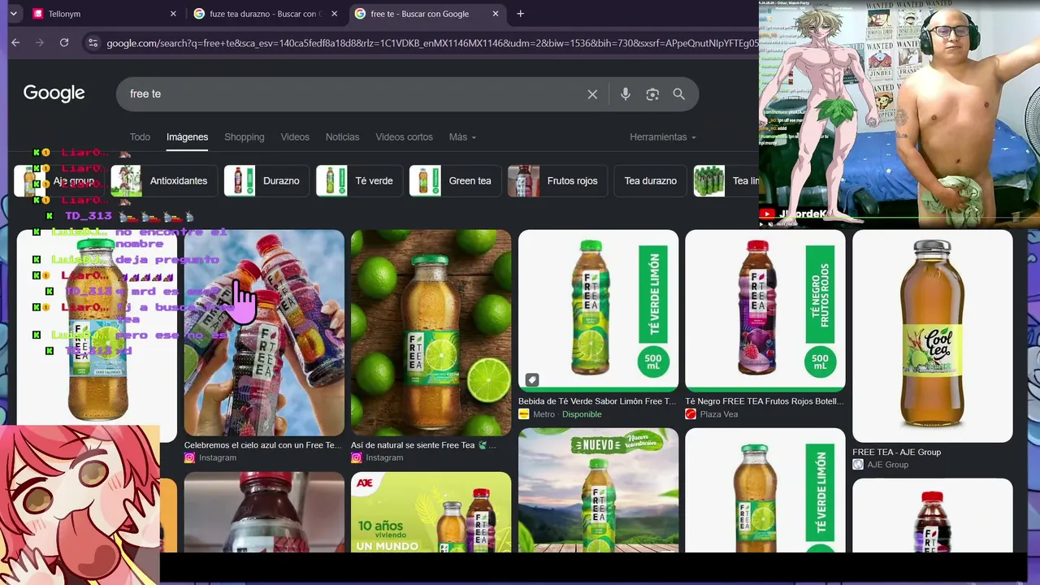Open the Bebida de Té Verde Sabor Limón link
The height and width of the screenshot is (585, 1040).
click(x=597, y=401)
